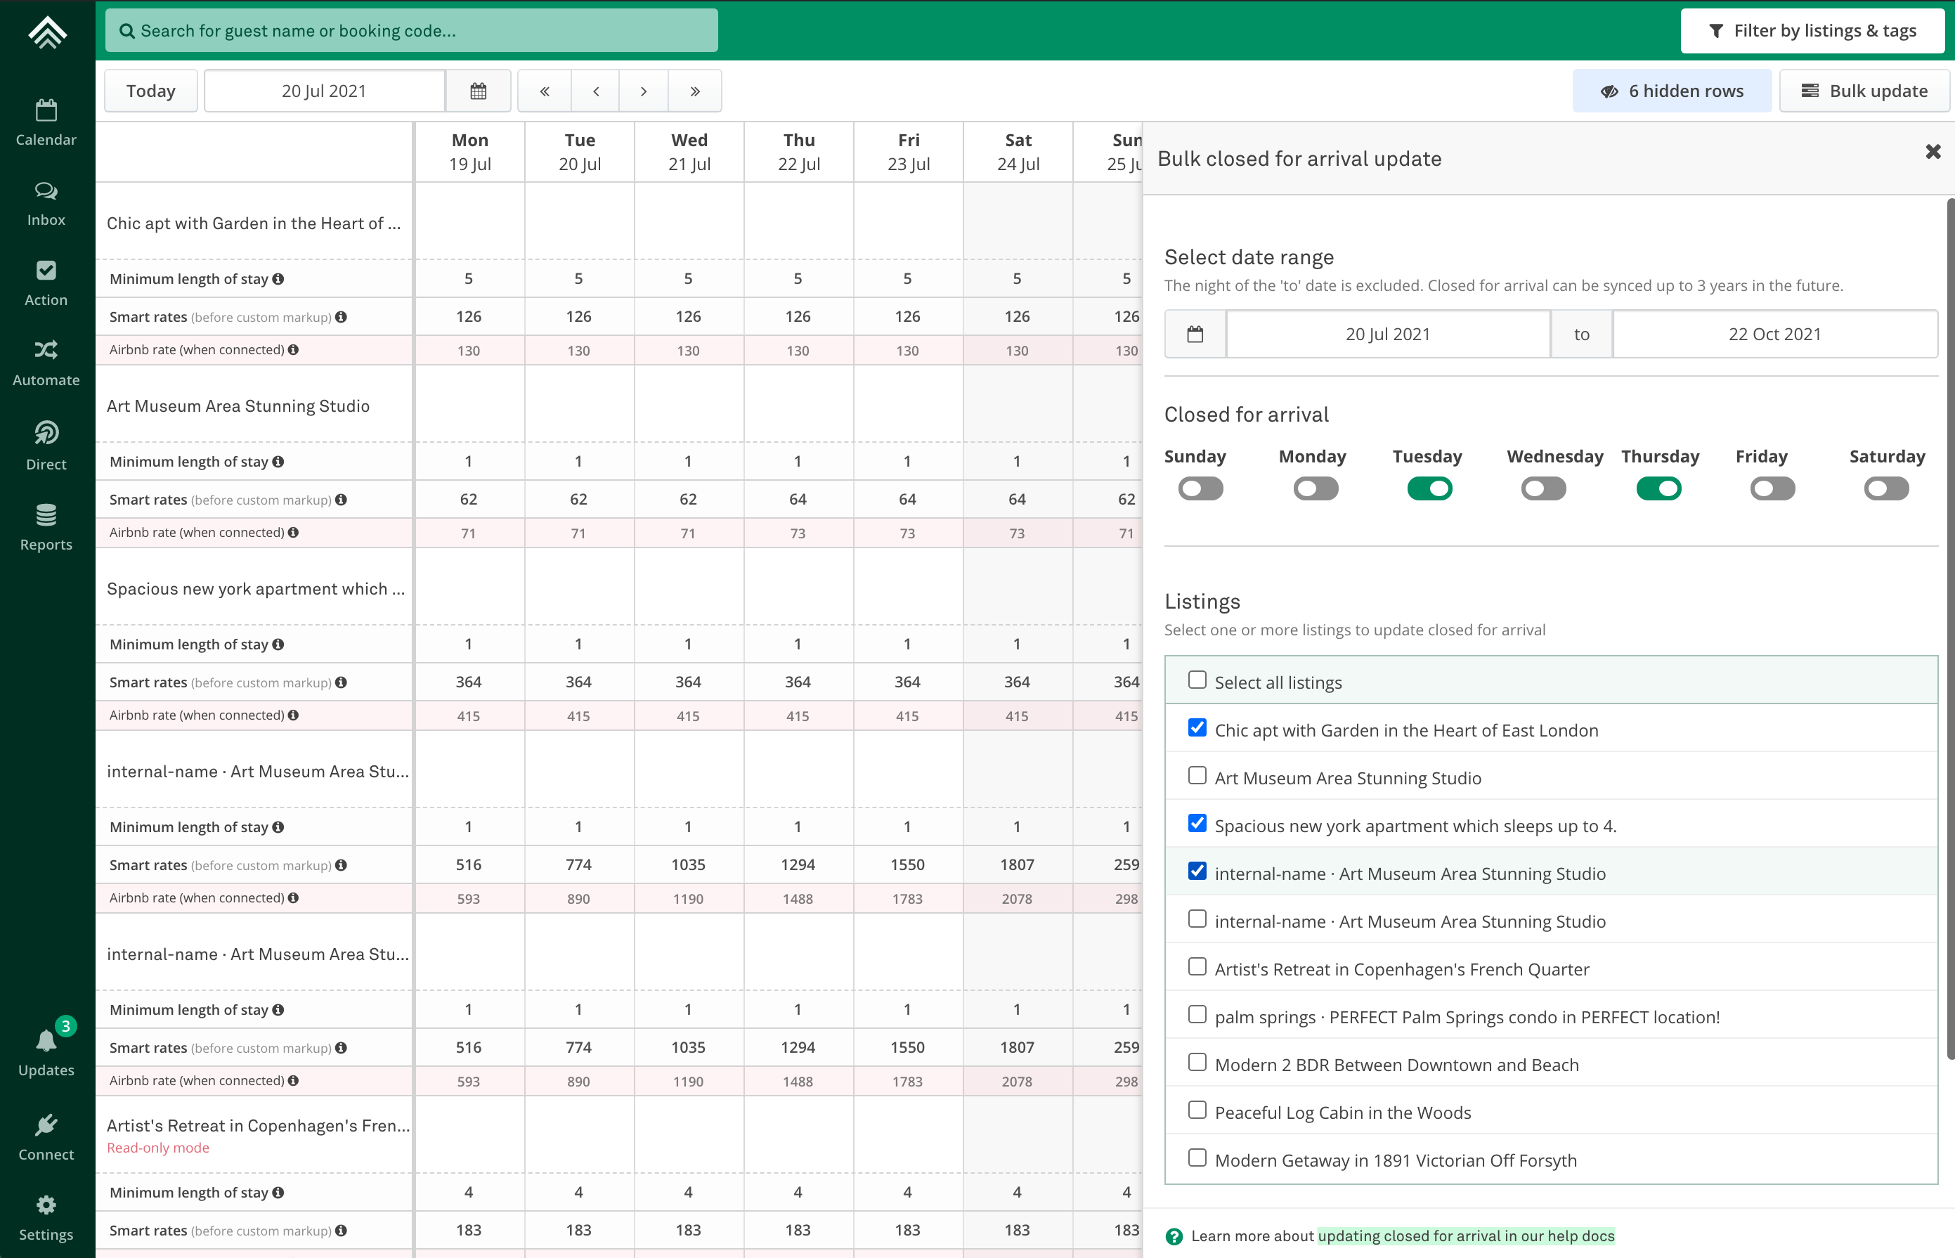
Task: Click info icon for Spacious new york smart rates
Action: (342, 682)
